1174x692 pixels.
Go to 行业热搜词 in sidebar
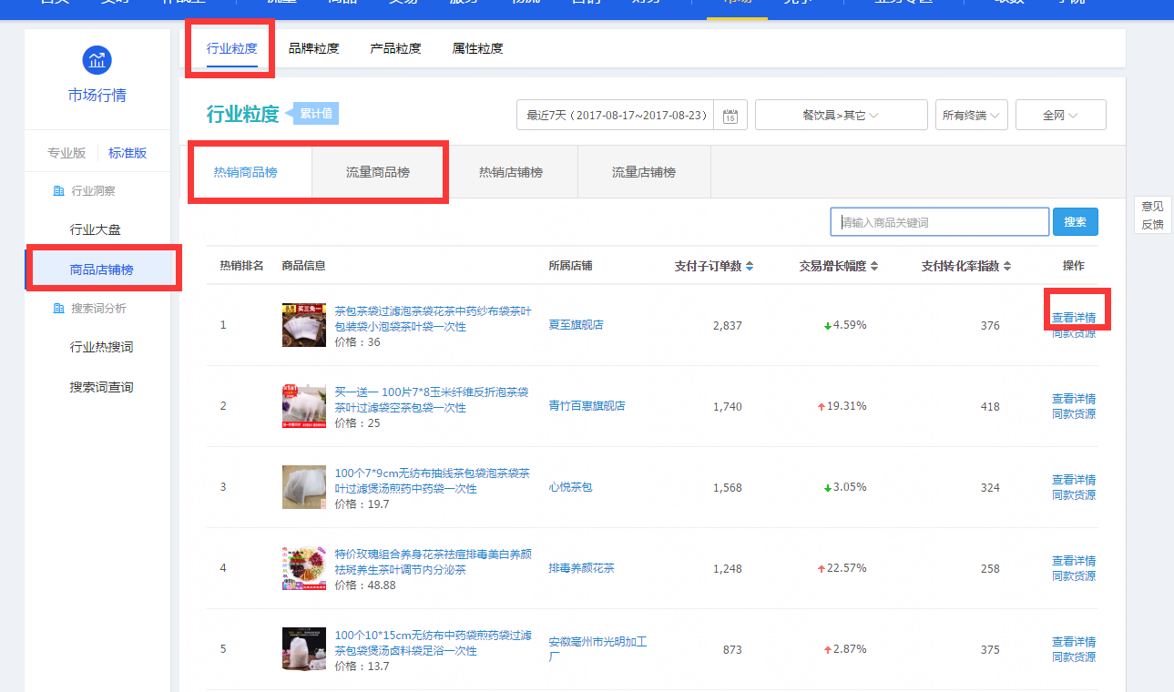[101, 347]
